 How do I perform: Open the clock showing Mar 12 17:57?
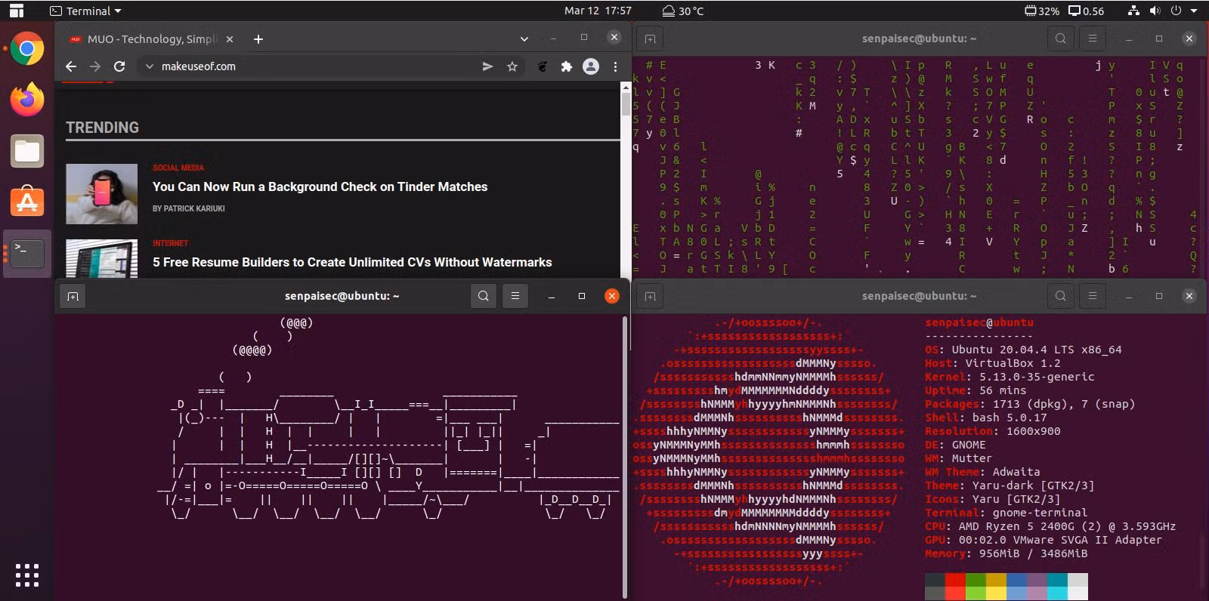tap(598, 11)
